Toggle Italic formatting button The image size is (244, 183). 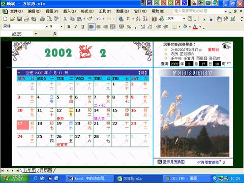[76, 27]
